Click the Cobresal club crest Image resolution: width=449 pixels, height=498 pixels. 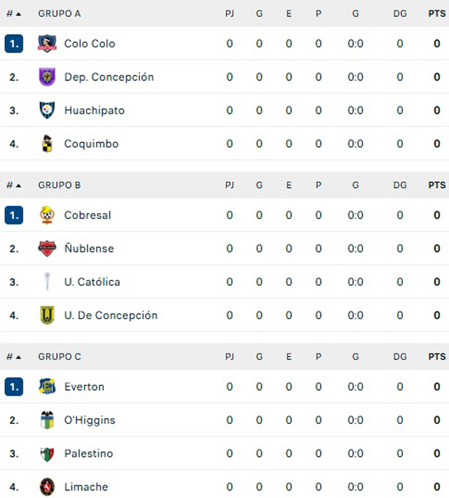tap(47, 215)
